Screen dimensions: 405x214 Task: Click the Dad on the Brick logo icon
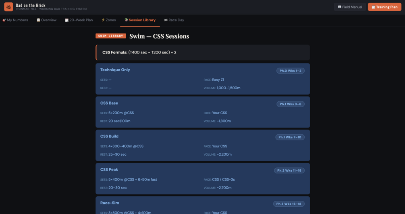pyautogui.click(x=8, y=7)
